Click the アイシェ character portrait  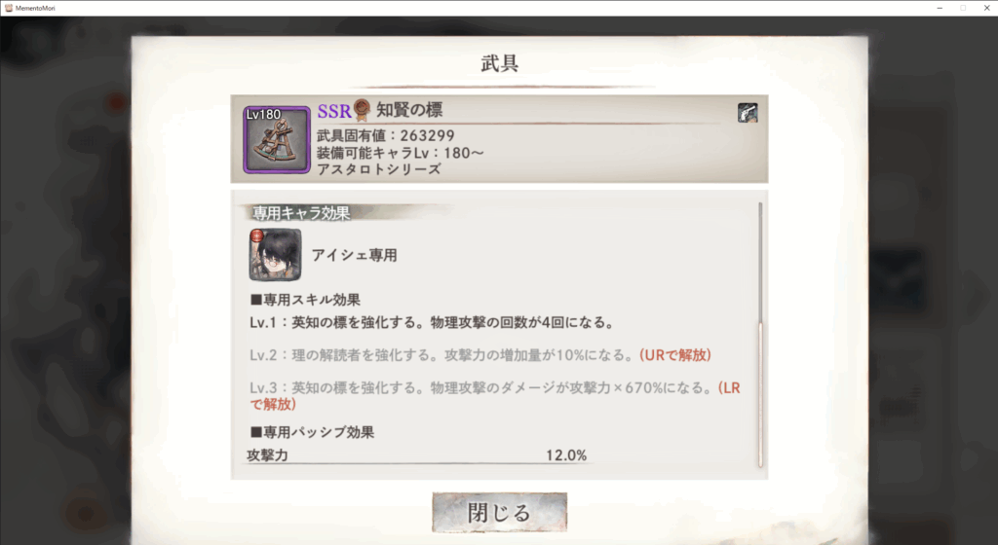click(275, 255)
